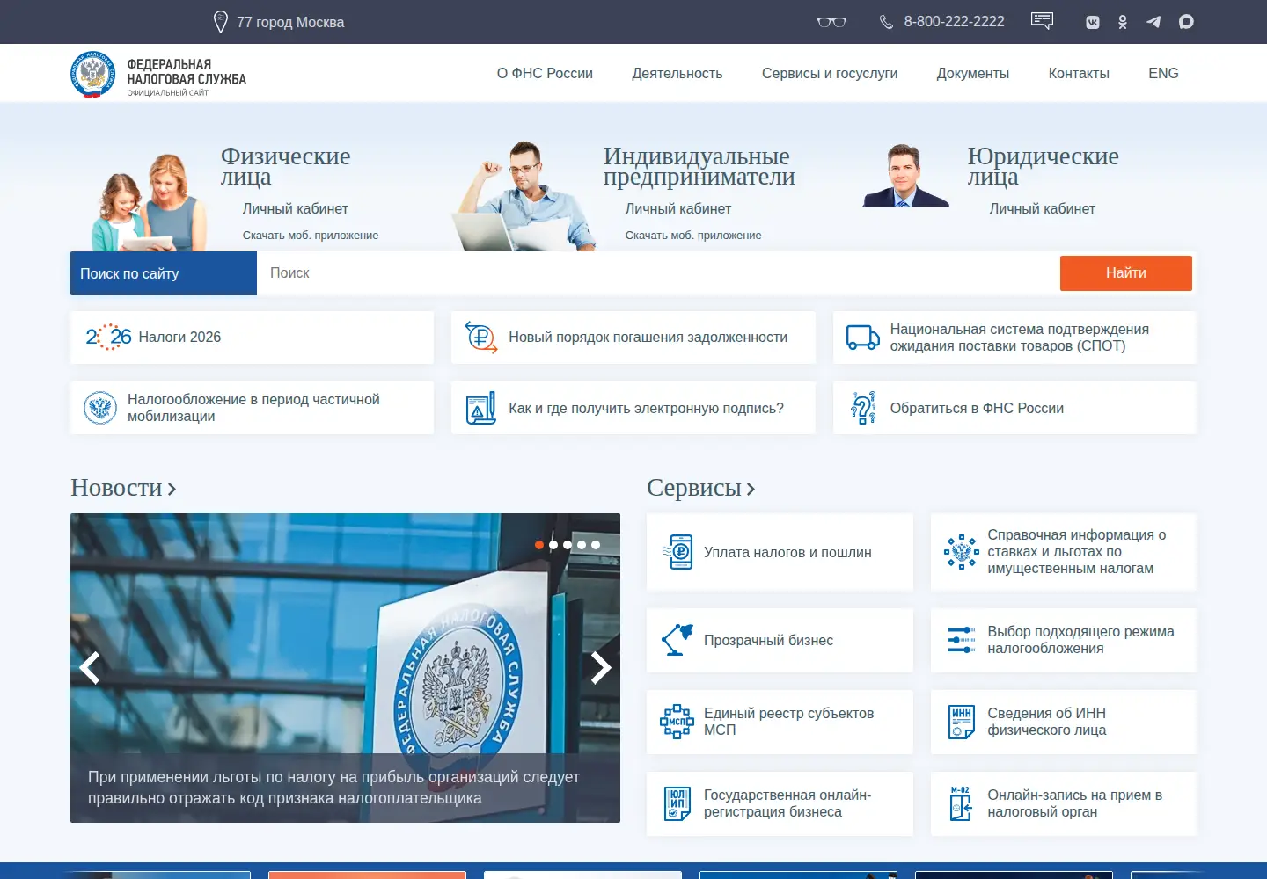Image resolution: width=1267 pixels, height=879 pixels.
Task: Click the ИНН document icon
Action: 962,722
